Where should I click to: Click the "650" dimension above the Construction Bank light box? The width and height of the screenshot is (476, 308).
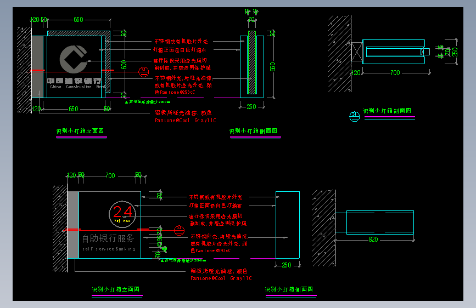pos(79,19)
